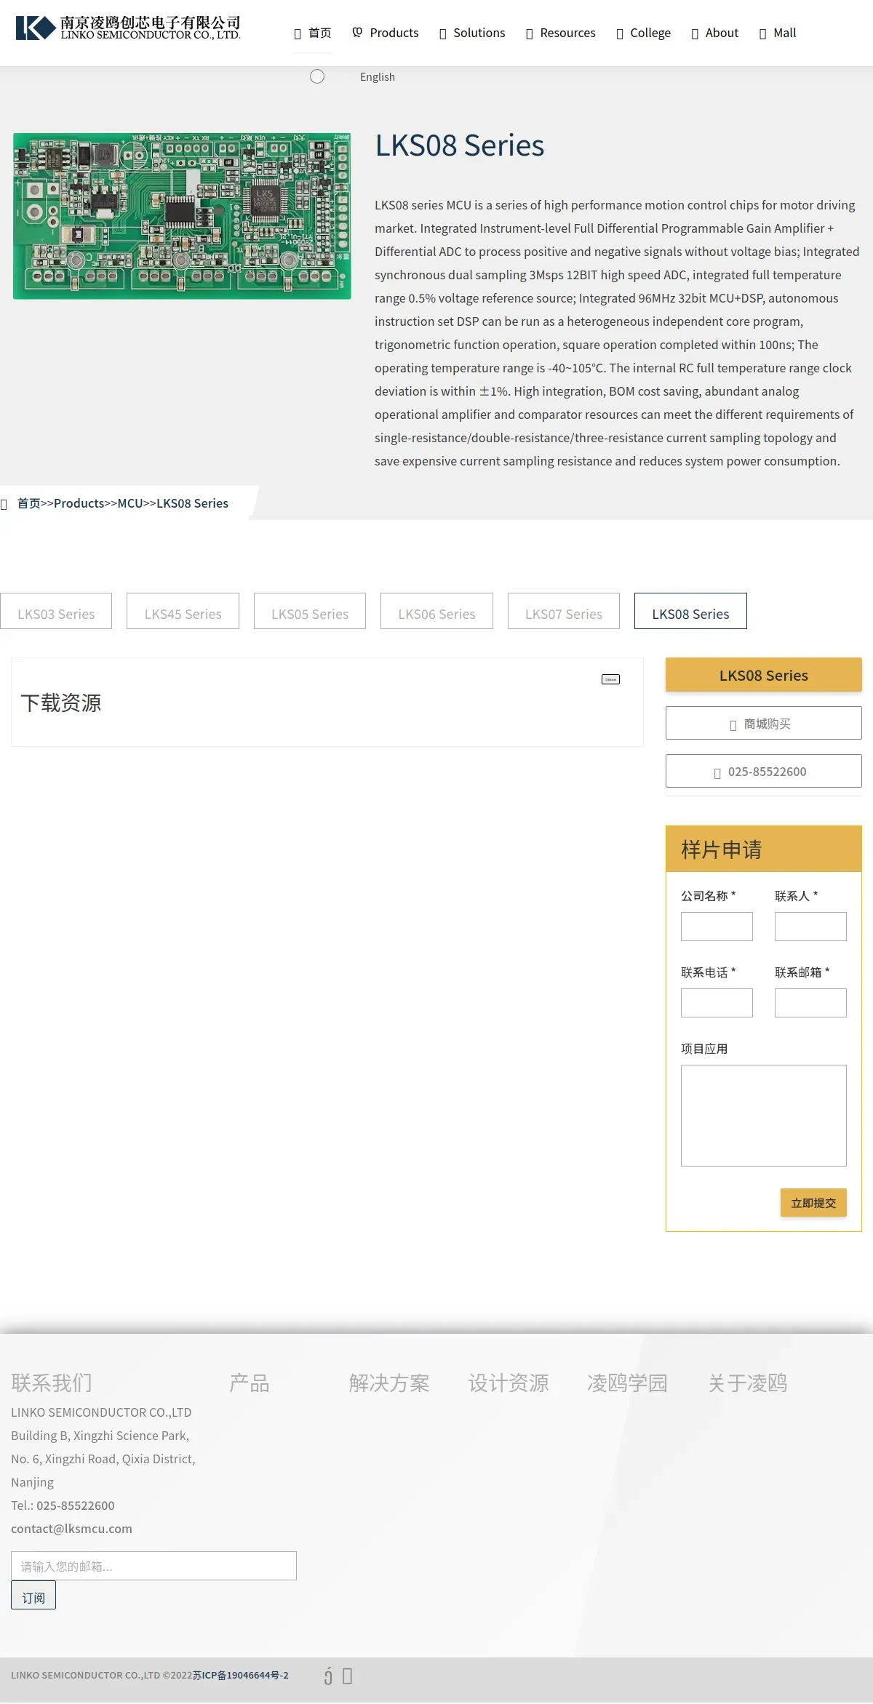Switch to the LKS45 Series tab
This screenshot has width=873, height=1704.
coord(183,611)
